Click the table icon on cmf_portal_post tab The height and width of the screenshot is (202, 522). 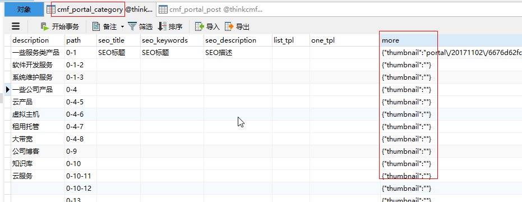[x=163, y=10]
